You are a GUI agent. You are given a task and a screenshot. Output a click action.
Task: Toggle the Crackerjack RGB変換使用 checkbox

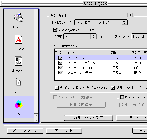pos(55,97)
